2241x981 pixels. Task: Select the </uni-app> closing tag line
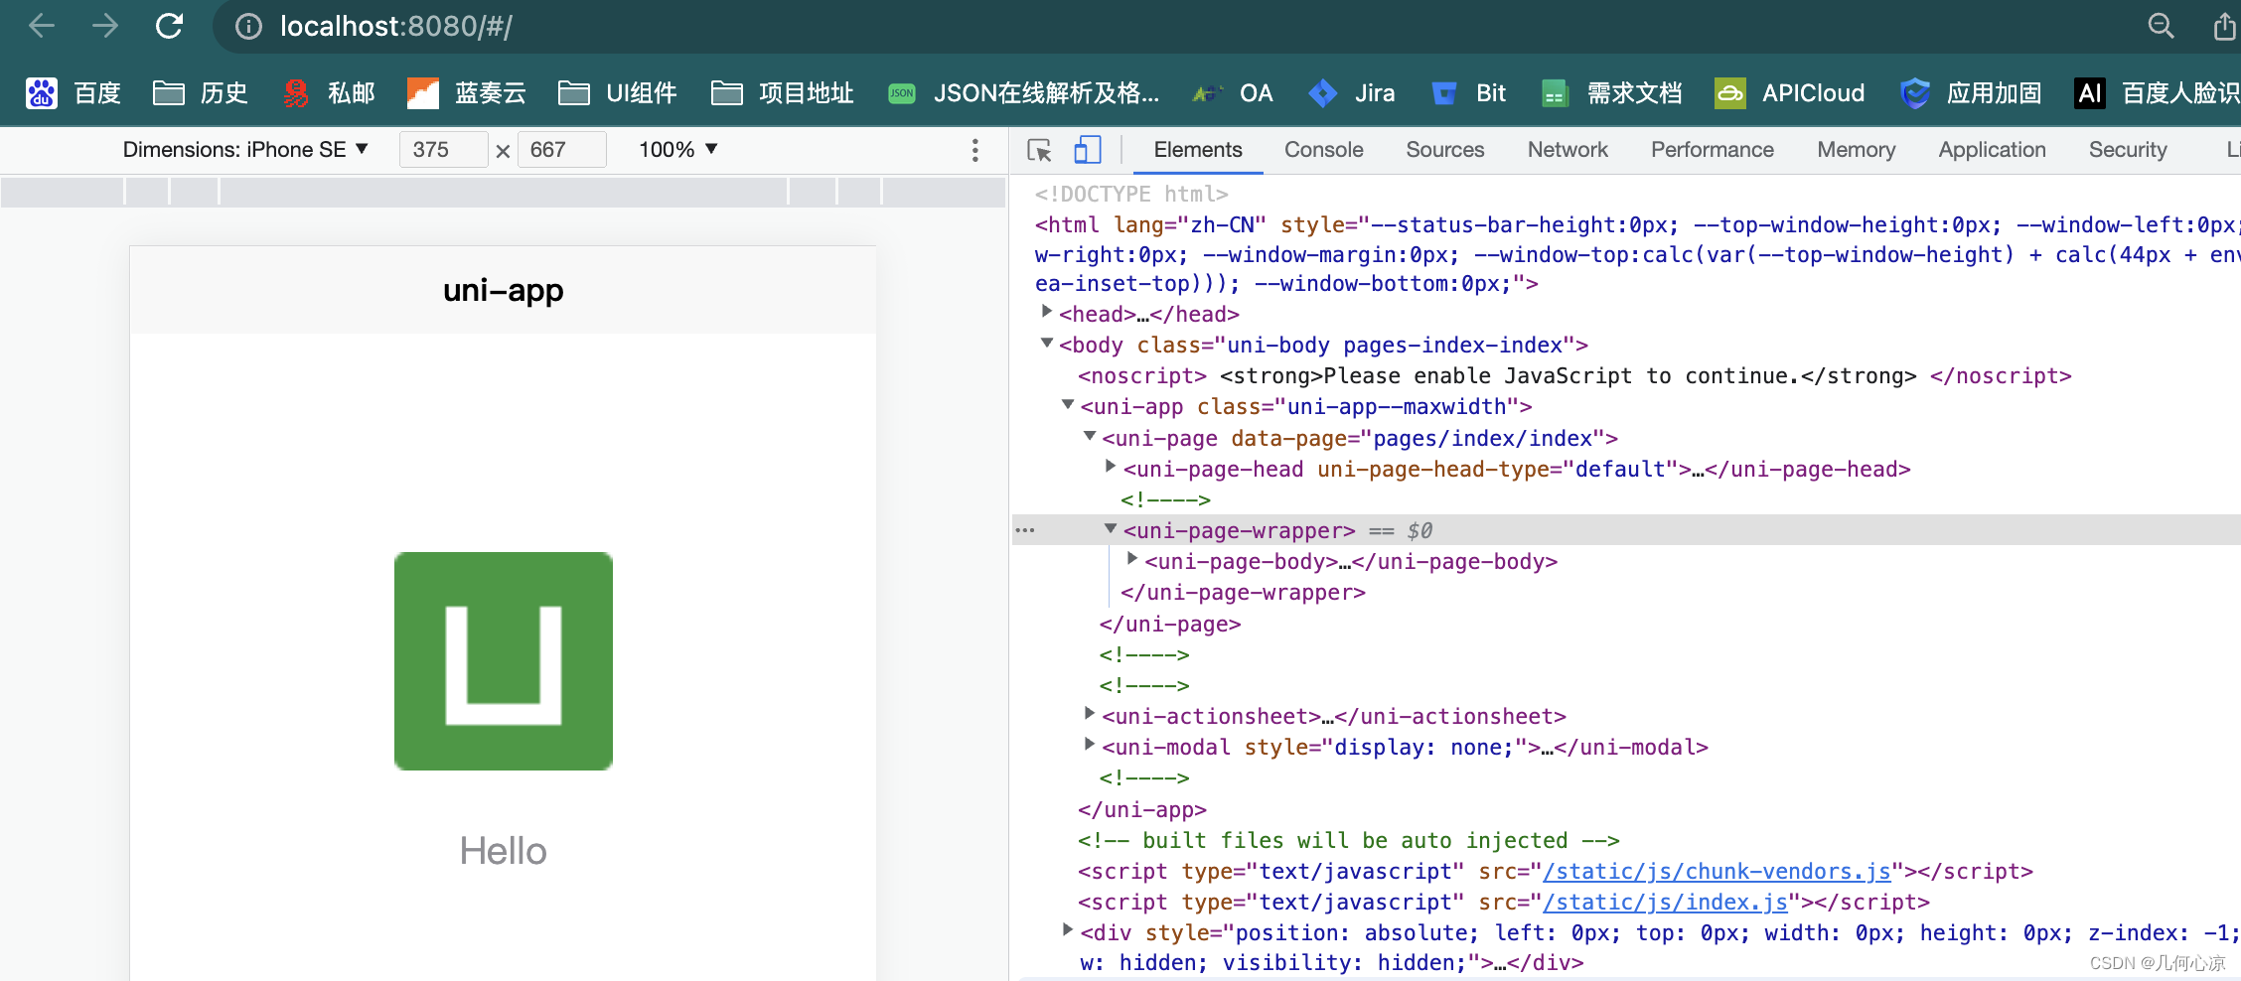1142,810
